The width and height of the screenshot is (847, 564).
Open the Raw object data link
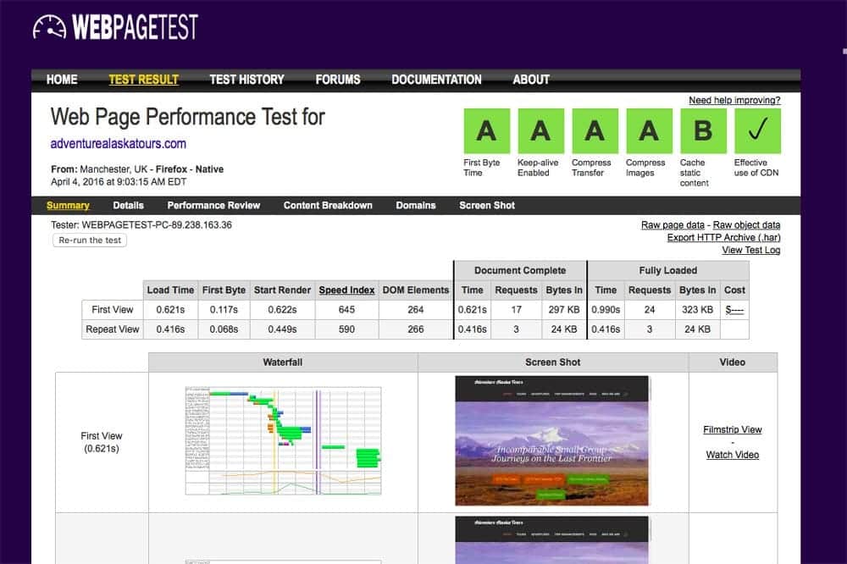tap(746, 224)
